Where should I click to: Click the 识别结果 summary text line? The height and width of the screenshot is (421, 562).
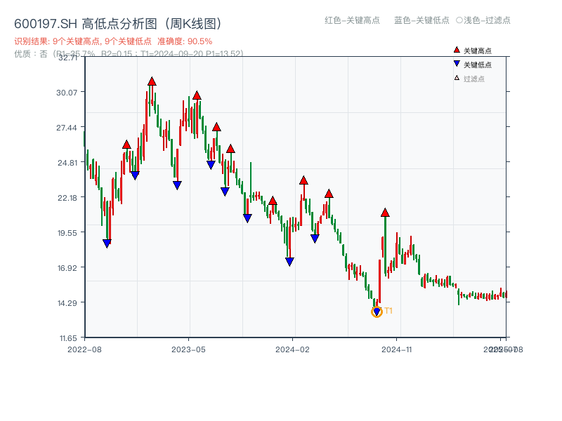[x=77, y=41]
